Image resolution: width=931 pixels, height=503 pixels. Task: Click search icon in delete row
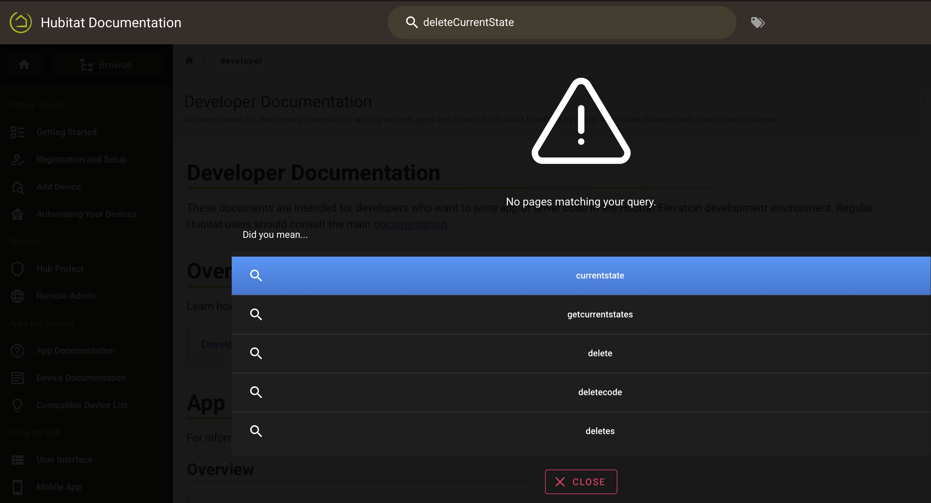(x=256, y=354)
